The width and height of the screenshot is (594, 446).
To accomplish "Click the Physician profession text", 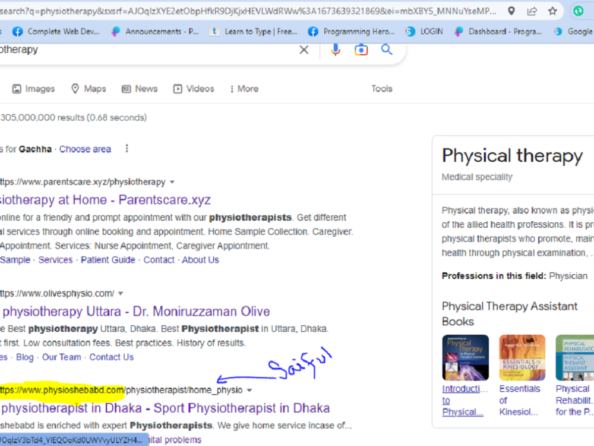I will (568, 276).
